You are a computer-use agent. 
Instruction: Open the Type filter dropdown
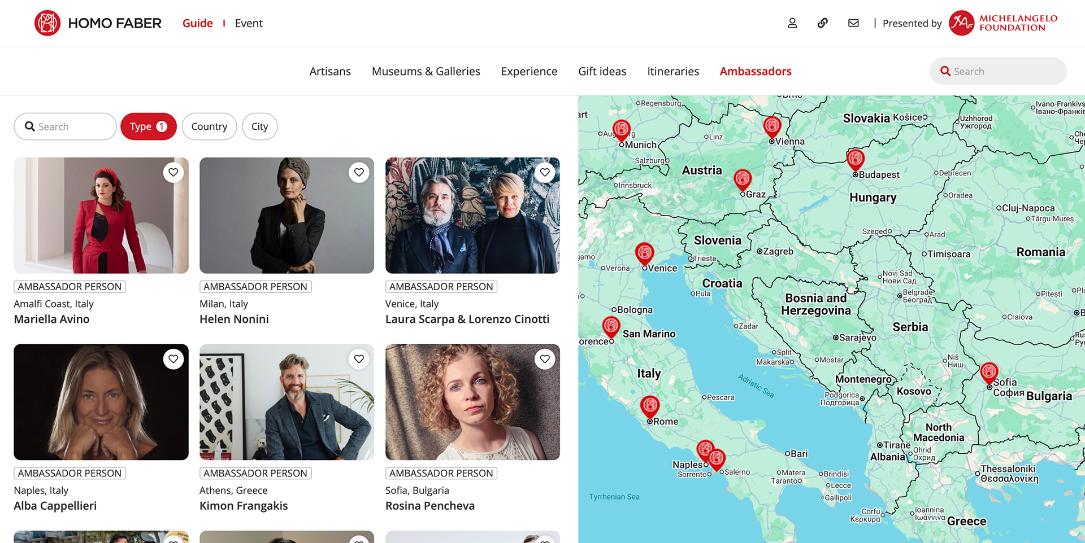click(148, 126)
